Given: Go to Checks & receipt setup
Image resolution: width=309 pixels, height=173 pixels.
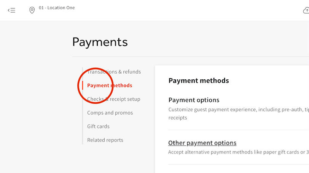Looking at the screenshot, I should (x=113, y=99).
